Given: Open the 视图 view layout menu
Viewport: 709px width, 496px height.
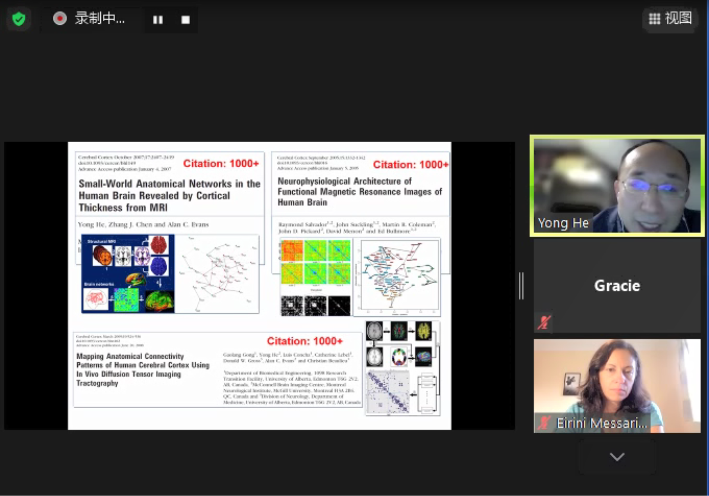Looking at the screenshot, I should pyautogui.click(x=670, y=19).
